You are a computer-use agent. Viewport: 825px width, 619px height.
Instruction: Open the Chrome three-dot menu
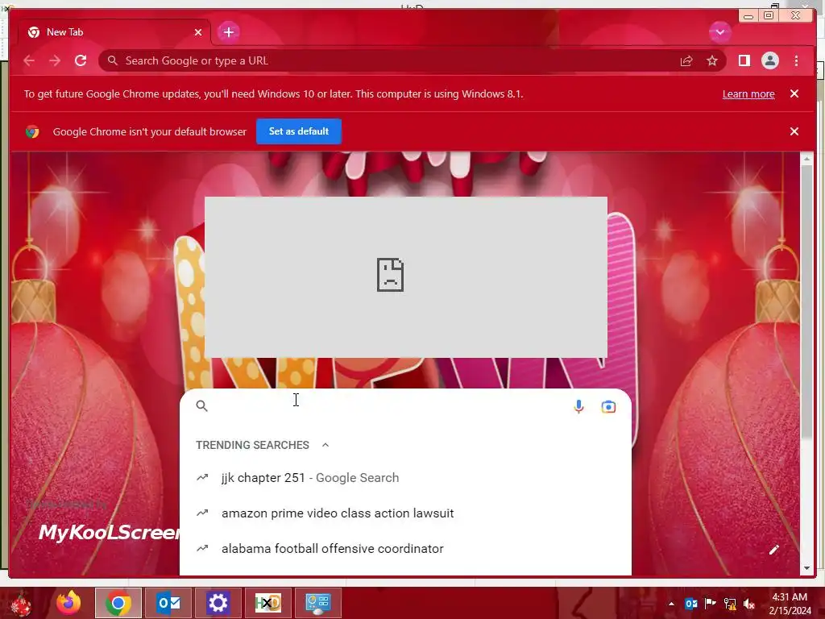pyautogui.click(x=796, y=60)
